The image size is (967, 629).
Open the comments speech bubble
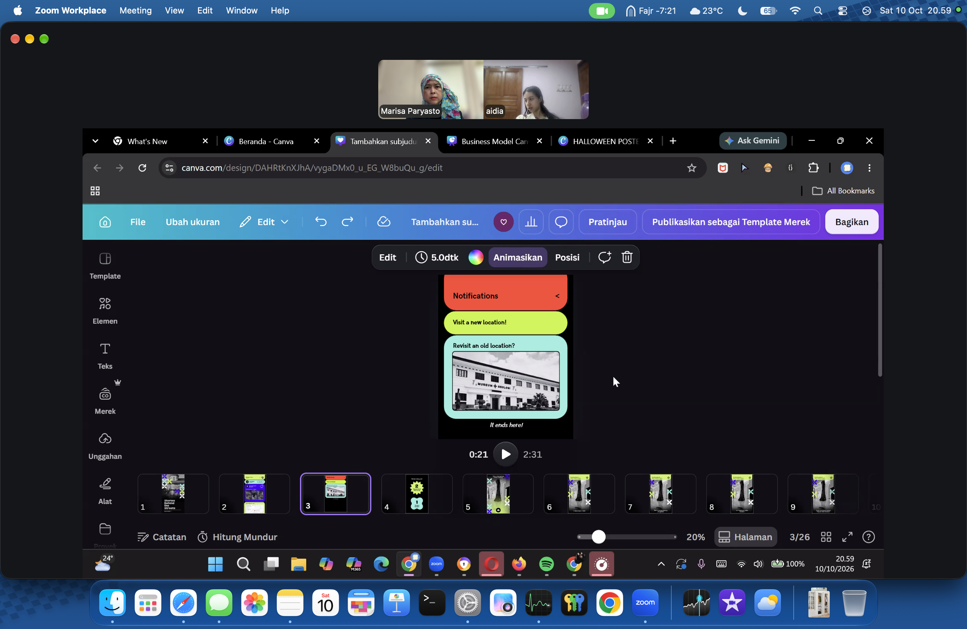point(561,222)
